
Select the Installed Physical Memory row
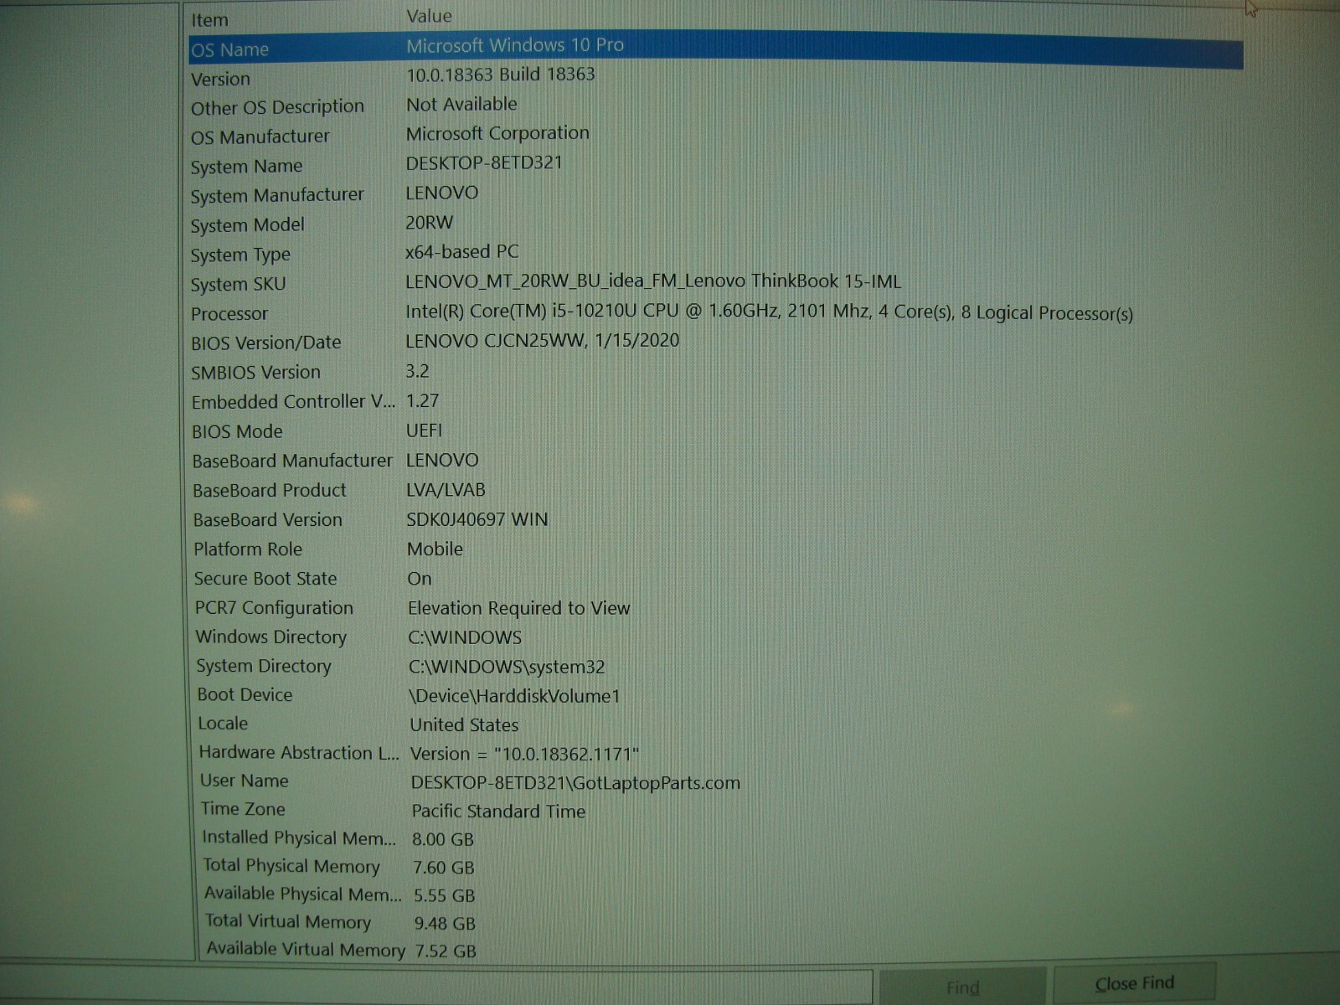pyautogui.click(x=716, y=838)
